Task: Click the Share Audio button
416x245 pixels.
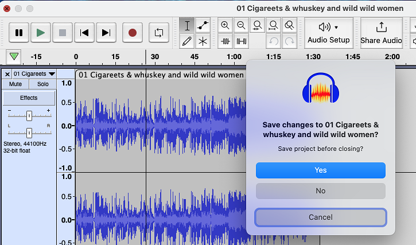Action: point(381,33)
